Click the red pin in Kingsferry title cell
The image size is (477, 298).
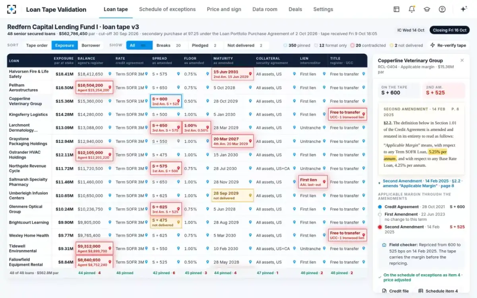click(x=363, y=114)
